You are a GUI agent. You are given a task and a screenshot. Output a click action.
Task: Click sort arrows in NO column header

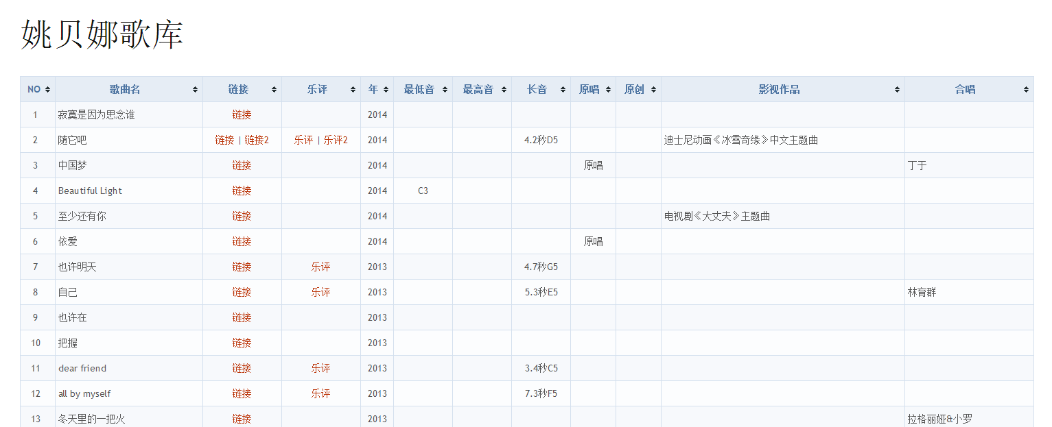click(x=47, y=90)
